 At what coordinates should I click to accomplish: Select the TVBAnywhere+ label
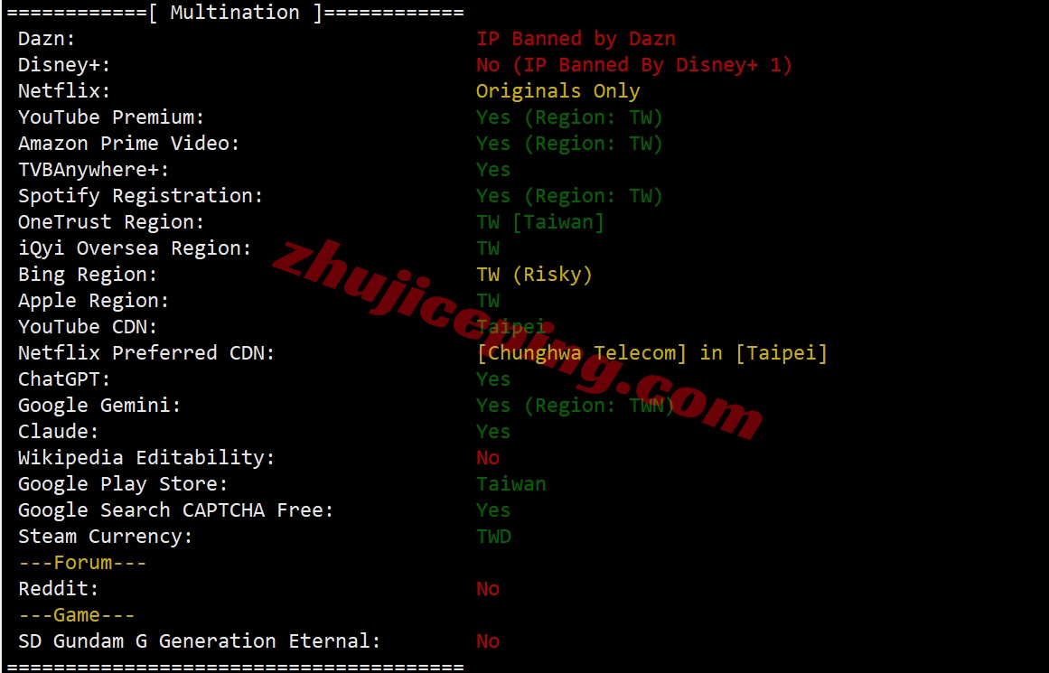94,169
